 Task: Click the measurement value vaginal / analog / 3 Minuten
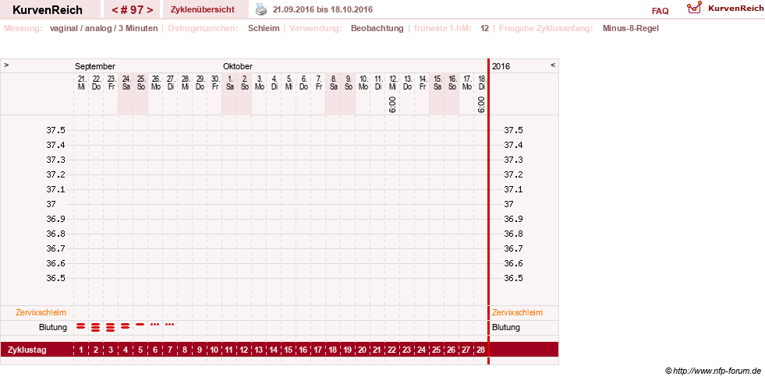(x=104, y=28)
